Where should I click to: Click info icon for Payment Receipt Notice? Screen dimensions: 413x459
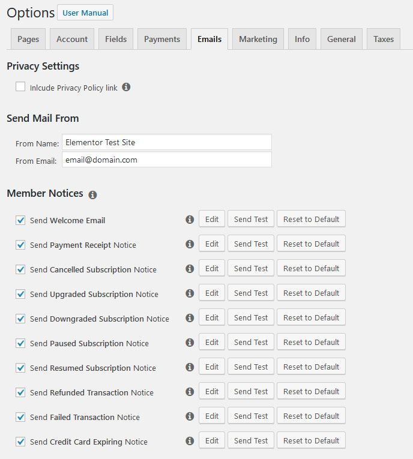coord(190,244)
